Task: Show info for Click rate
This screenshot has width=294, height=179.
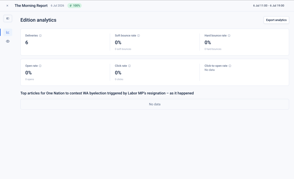Action: click(129, 66)
